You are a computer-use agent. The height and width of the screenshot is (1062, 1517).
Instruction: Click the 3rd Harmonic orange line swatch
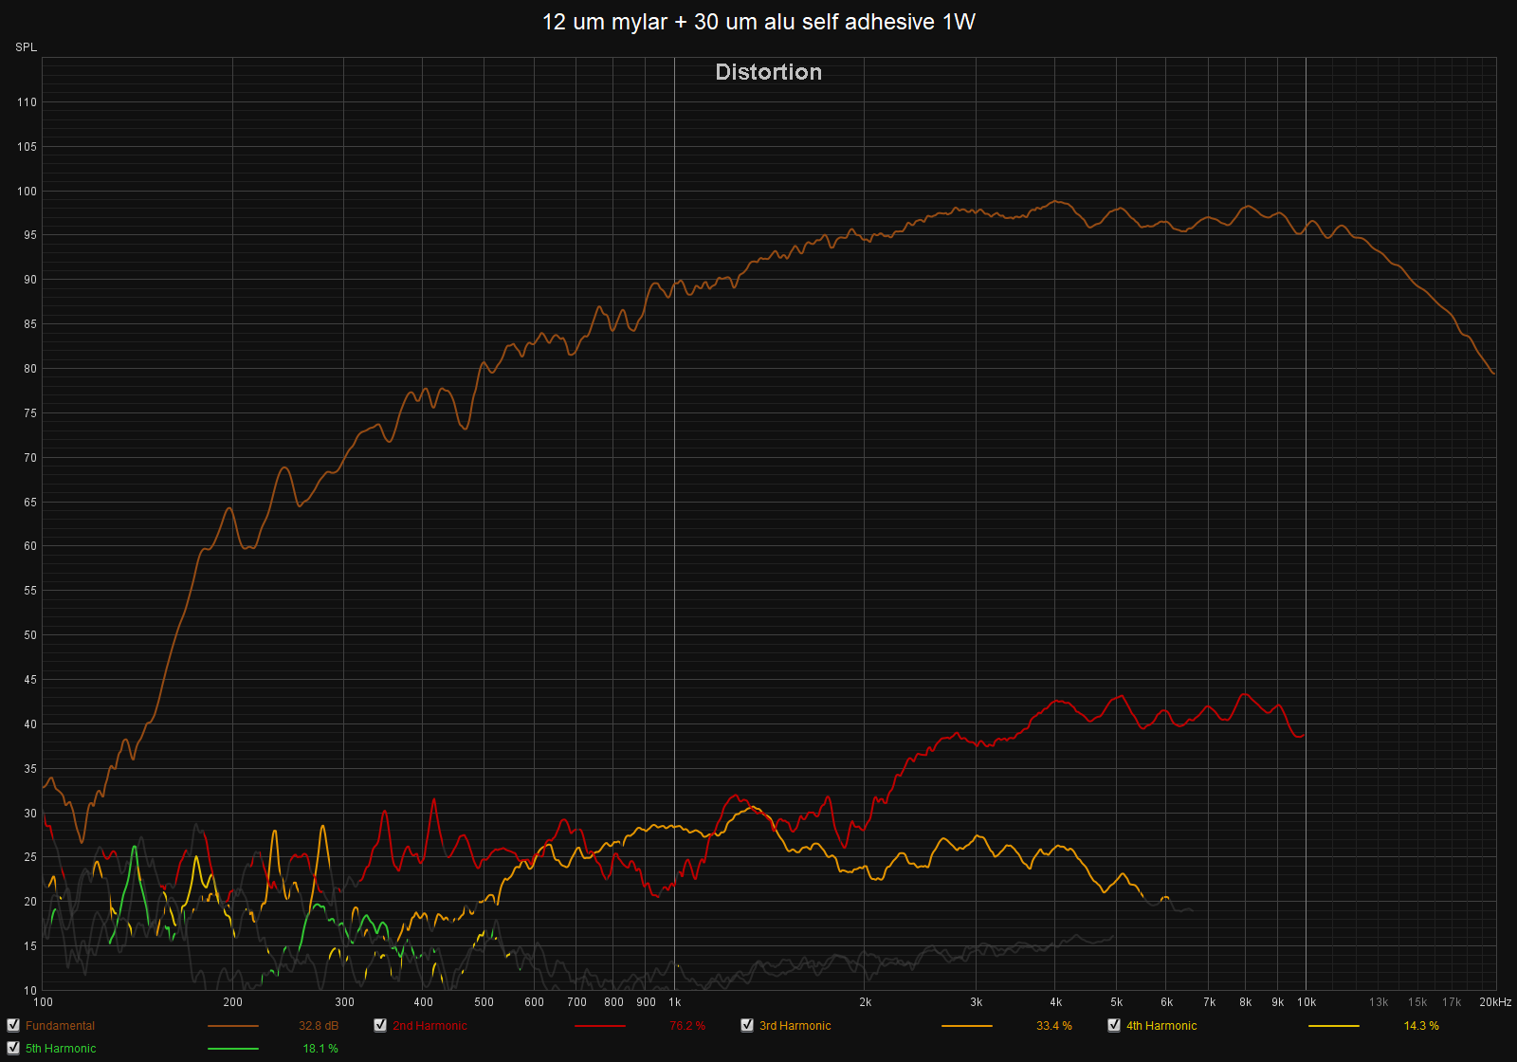pyautogui.click(x=966, y=1026)
